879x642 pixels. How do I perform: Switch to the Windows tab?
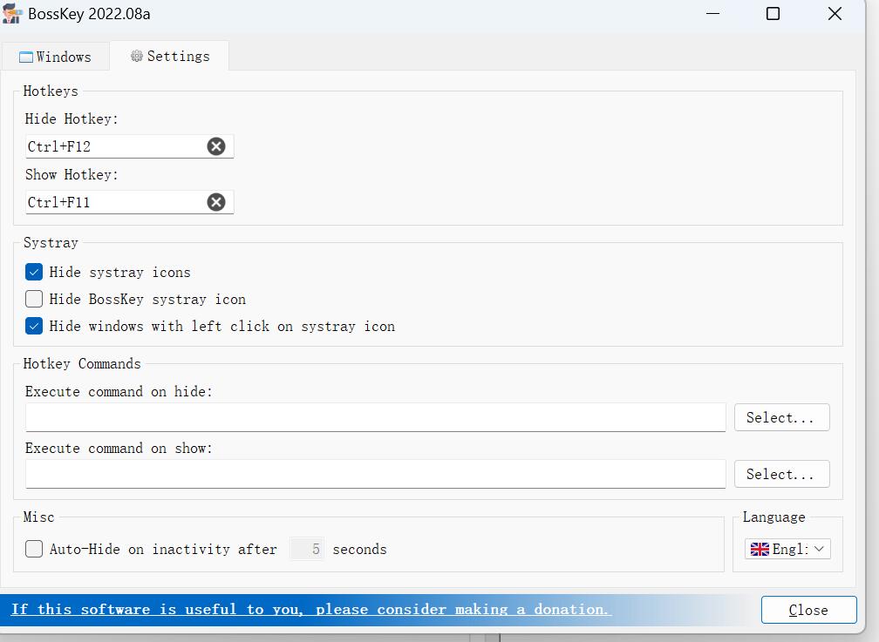(55, 57)
